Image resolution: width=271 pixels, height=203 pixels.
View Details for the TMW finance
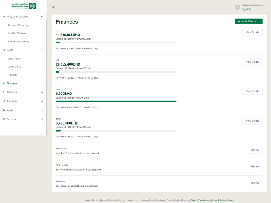(252, 121)
